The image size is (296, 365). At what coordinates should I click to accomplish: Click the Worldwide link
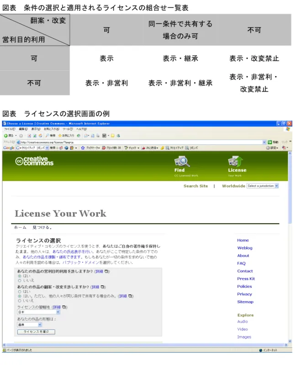pos(233,186)
